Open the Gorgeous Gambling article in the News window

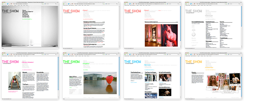[x=89, y=22]
